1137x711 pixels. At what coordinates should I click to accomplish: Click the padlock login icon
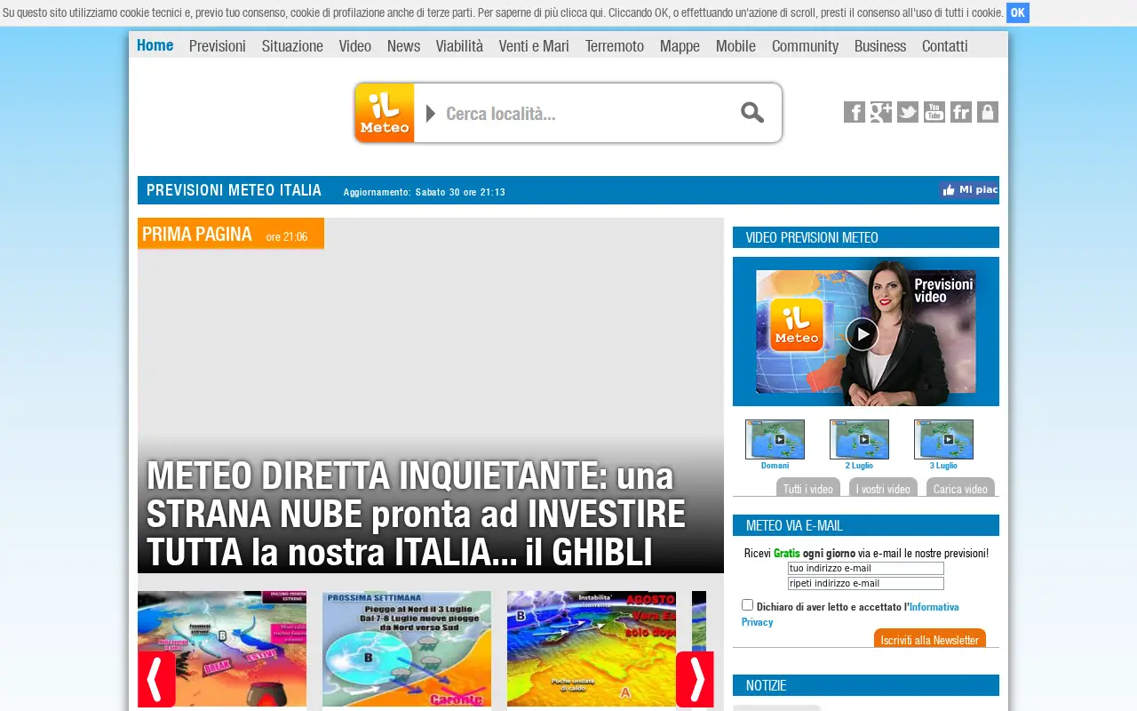988,112
